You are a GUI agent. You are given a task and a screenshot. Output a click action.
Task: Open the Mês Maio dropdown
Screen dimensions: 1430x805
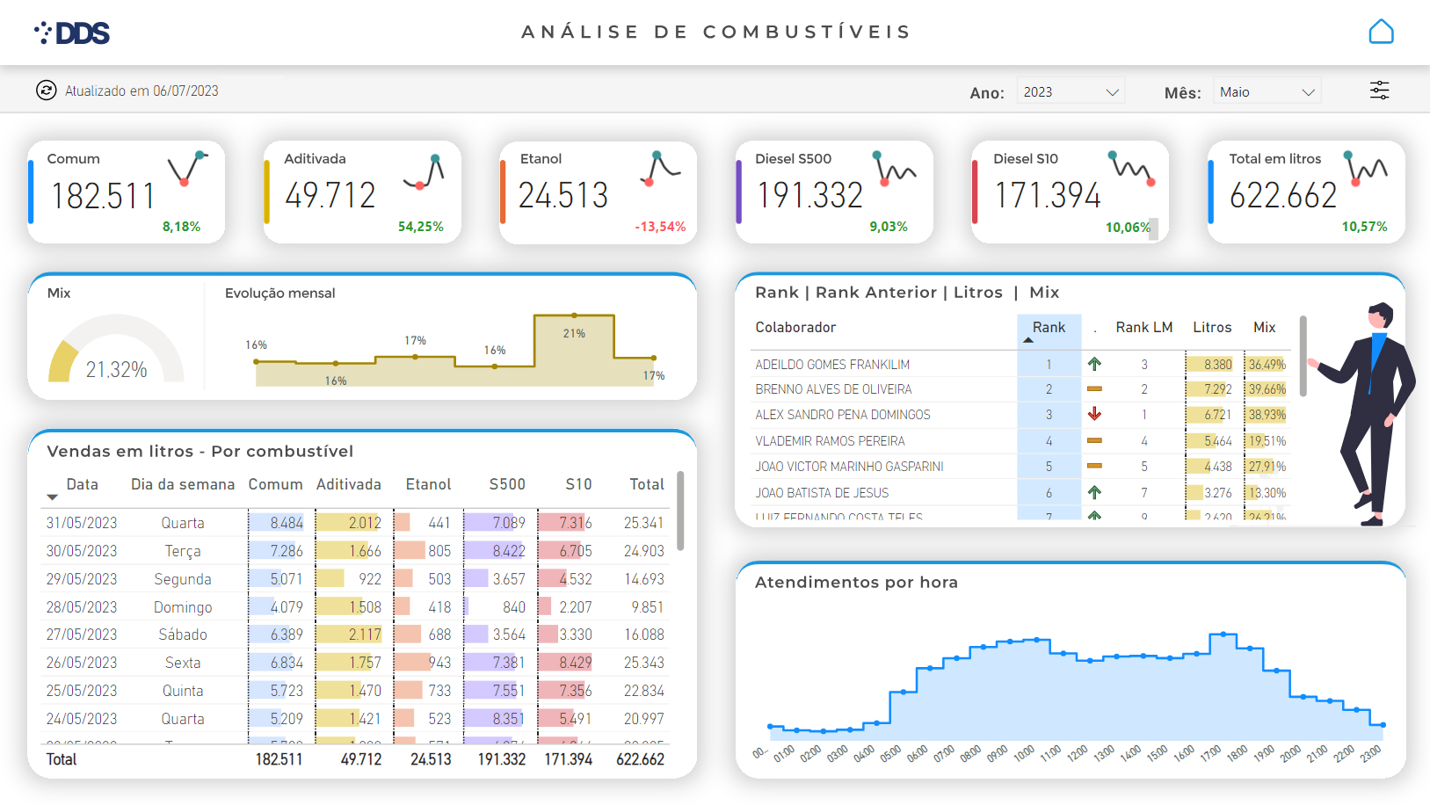coord(1267,91)
